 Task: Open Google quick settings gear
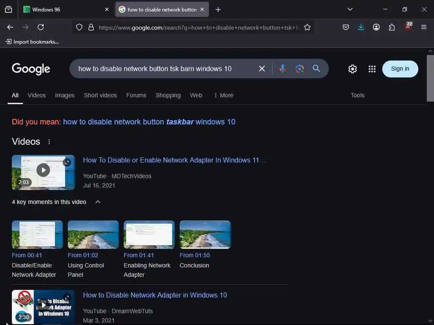[352, 69]
